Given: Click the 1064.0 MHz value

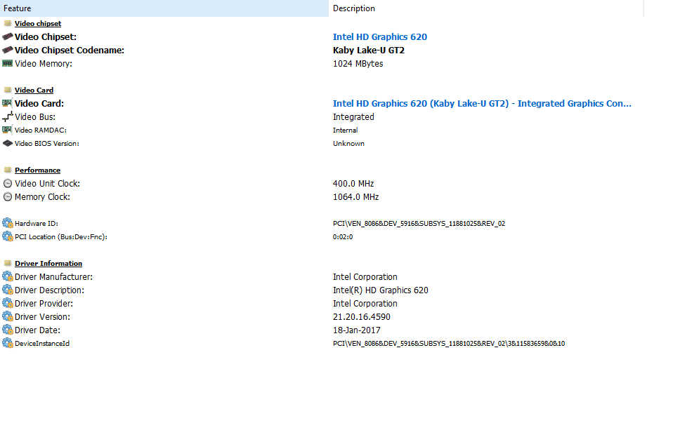Looking at the screenshot, I should click(355, 197).
